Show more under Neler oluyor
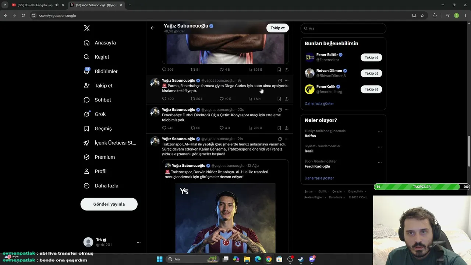 tap(319, 178)
